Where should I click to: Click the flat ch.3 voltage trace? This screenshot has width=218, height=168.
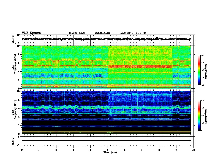pyautogui.click(x=106, y=141)
